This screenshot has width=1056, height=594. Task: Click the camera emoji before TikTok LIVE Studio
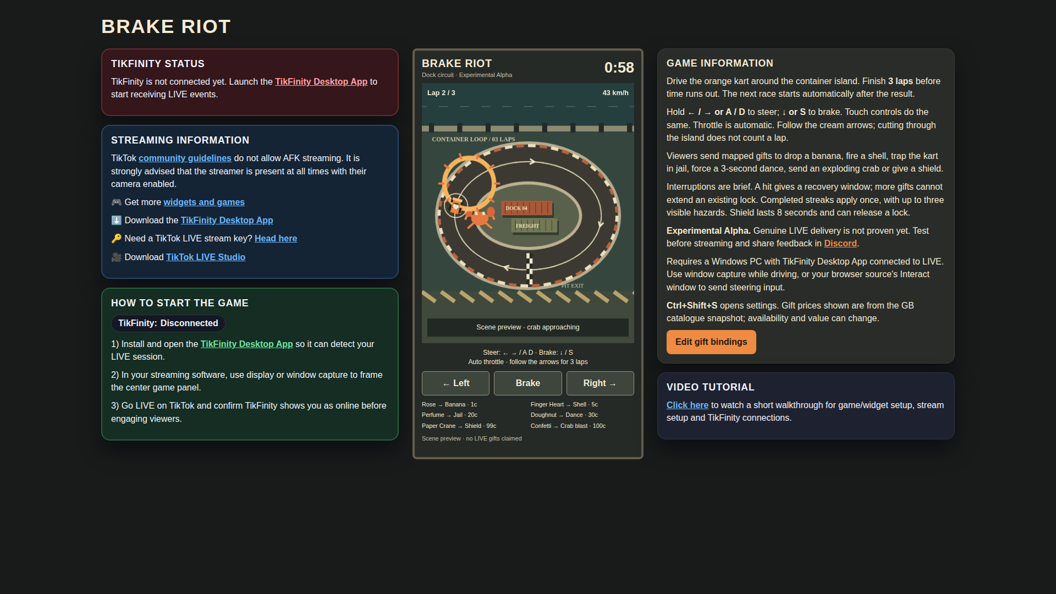coord(116,257)
